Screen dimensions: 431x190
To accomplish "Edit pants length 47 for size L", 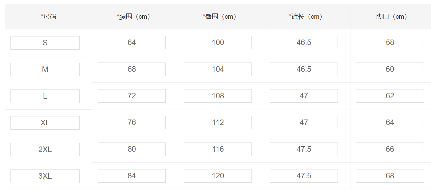I will 304,96.
